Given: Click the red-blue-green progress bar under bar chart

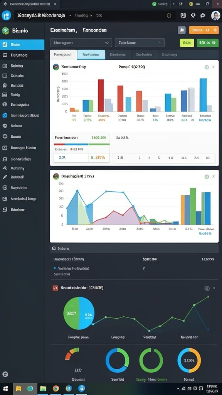Looking at the screenshot, I should [x=82, y=144].
